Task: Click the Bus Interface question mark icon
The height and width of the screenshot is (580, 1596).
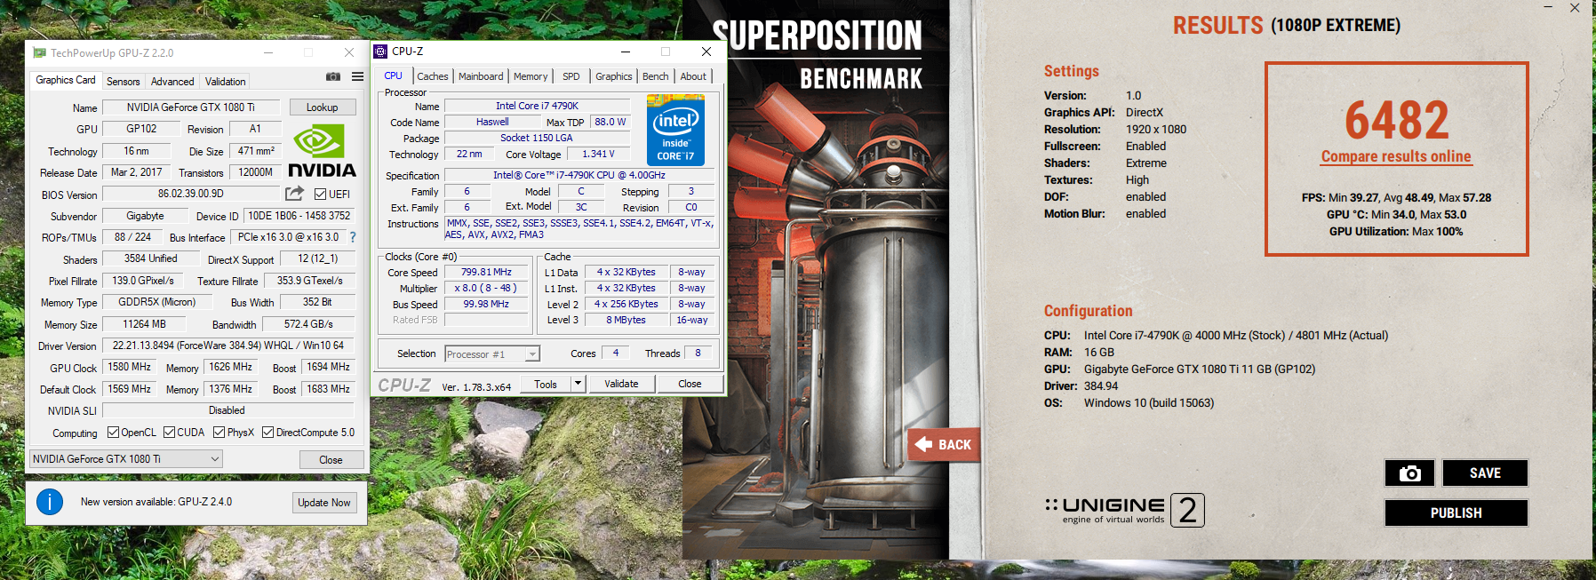Action: pyautogui.click(x=353, y=237)
